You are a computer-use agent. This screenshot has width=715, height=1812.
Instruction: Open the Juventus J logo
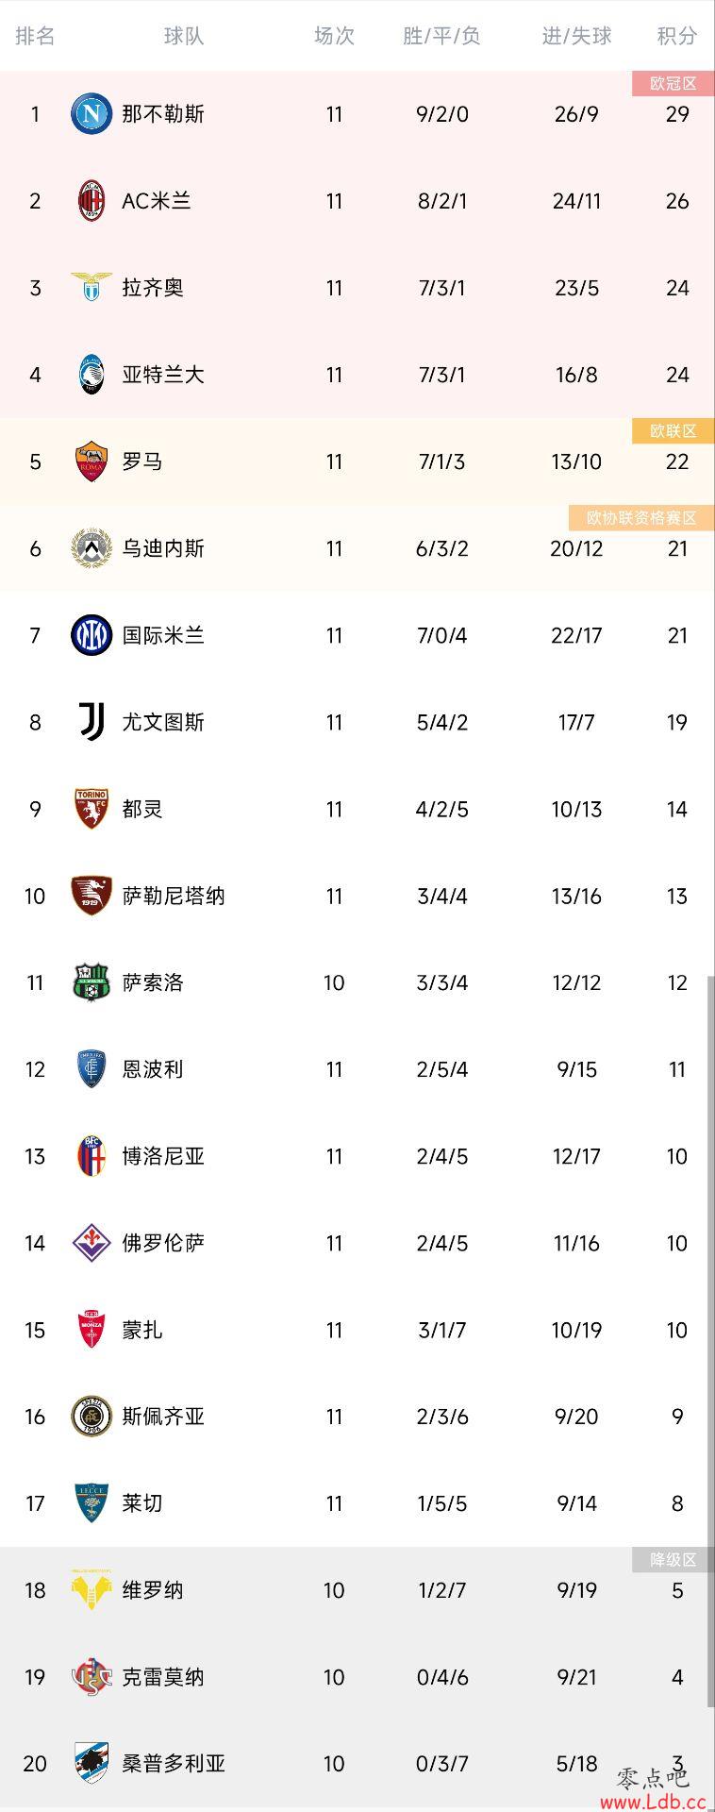(x=91, y=722)
